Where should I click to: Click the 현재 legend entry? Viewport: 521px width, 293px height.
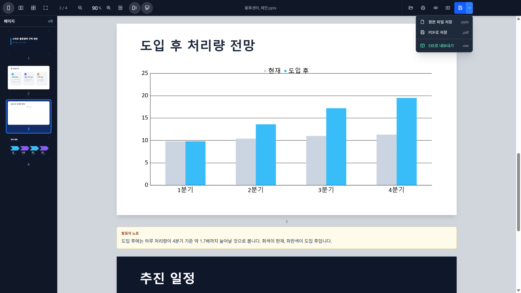pyautogui.click(x=272, y=71)
